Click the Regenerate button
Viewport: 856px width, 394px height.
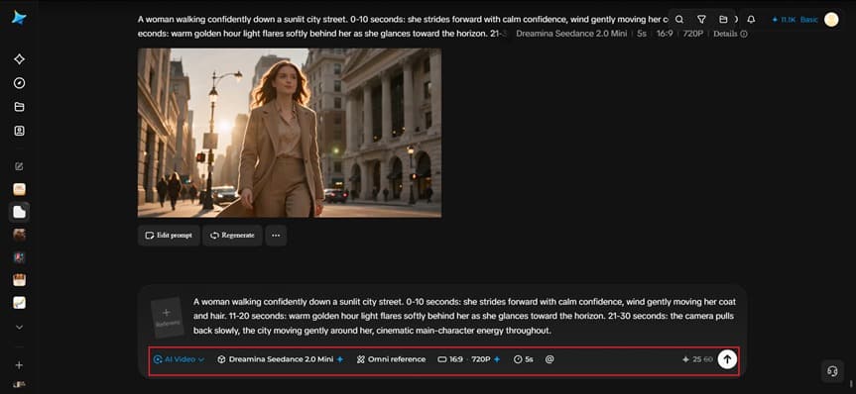coord(232,236)
